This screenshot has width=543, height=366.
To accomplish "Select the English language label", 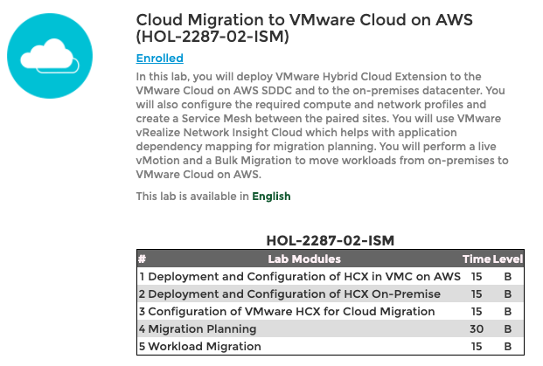I will (x=271, y=197).
